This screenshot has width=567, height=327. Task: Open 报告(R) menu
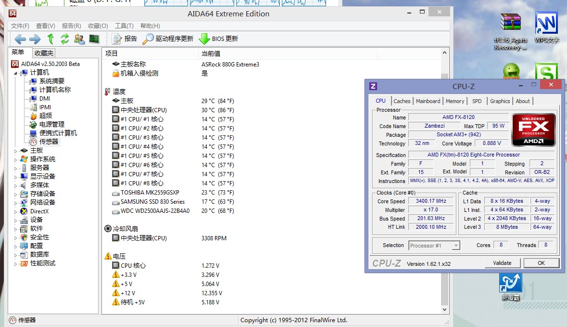tap(71, 26)
